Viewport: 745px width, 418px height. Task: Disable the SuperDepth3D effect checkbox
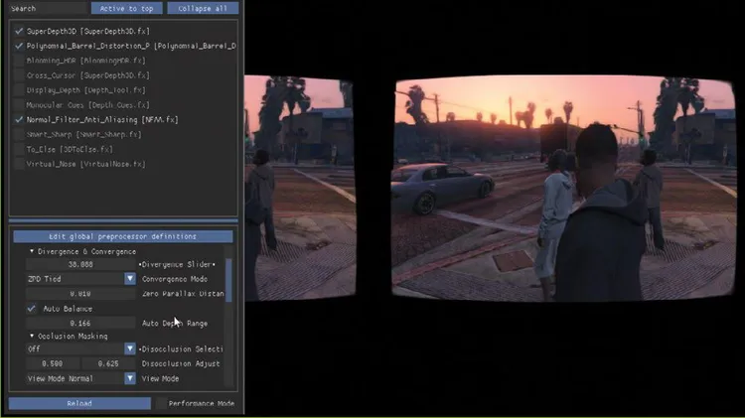19,31
